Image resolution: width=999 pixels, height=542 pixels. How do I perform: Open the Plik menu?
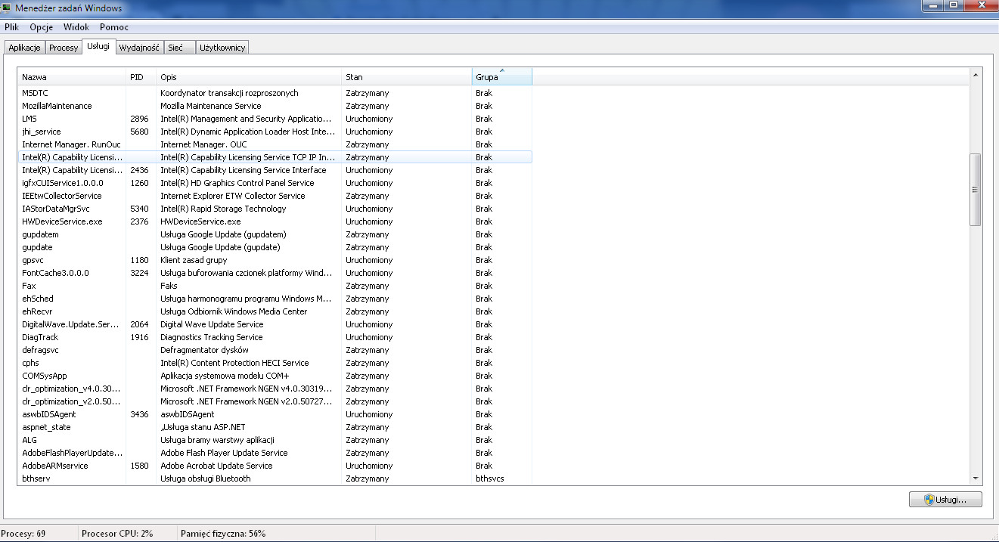(11, 27)
